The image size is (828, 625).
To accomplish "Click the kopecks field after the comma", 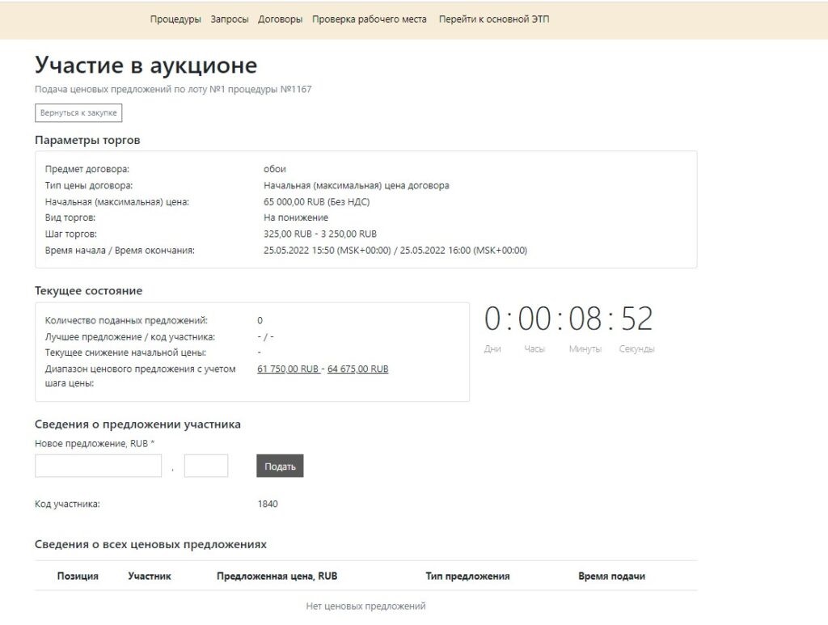I will click(x=206, y=467).
